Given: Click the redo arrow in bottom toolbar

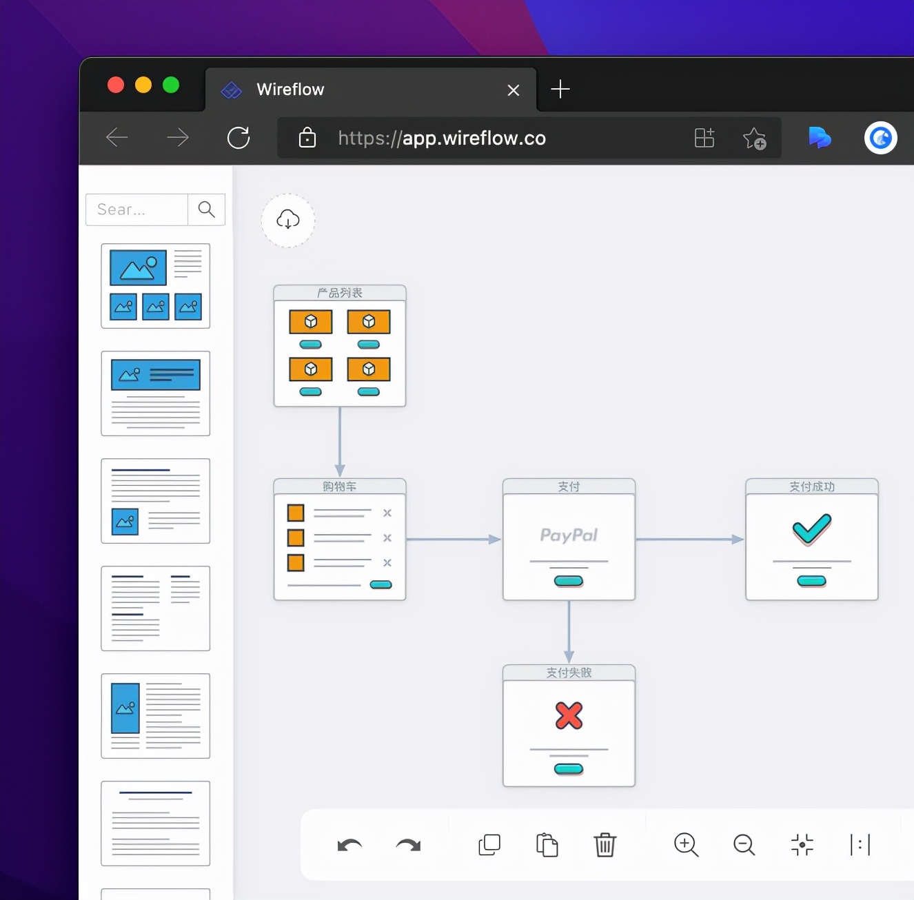Looking at the screenshot, I should pos(408,845).
